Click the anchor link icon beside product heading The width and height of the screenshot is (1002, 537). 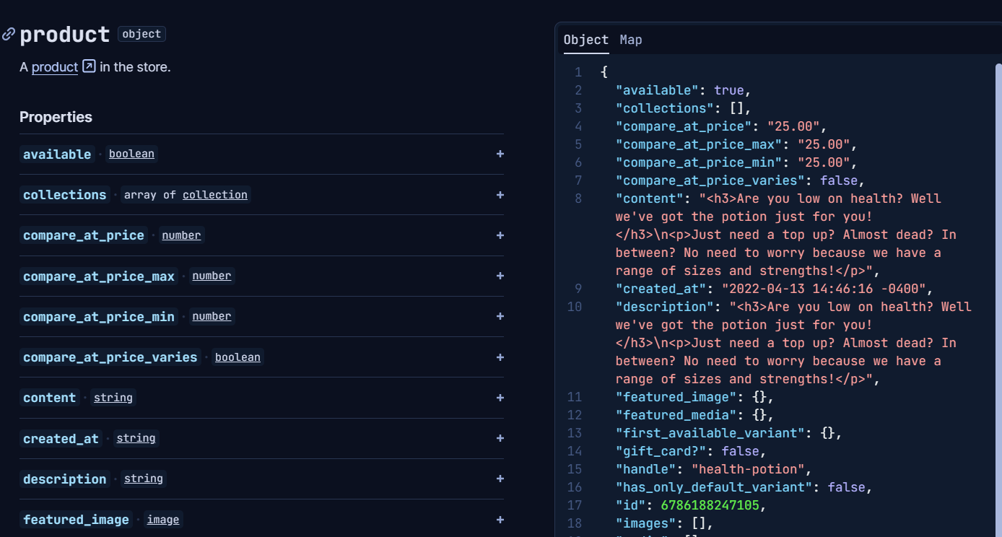click(9, 34)
